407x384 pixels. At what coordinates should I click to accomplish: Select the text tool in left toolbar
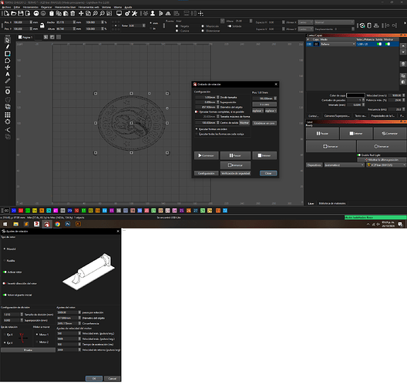[x=8, y=75]
